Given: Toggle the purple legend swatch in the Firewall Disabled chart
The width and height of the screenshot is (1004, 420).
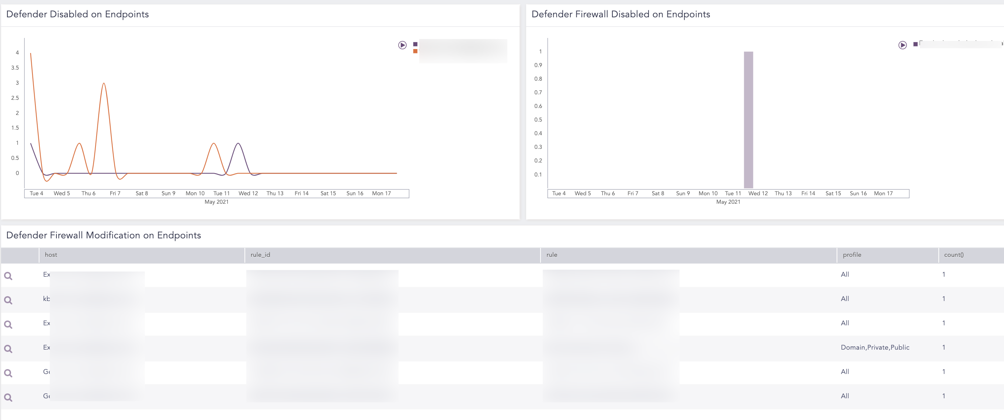Looking at the screenshot, I should pos(915,45).
